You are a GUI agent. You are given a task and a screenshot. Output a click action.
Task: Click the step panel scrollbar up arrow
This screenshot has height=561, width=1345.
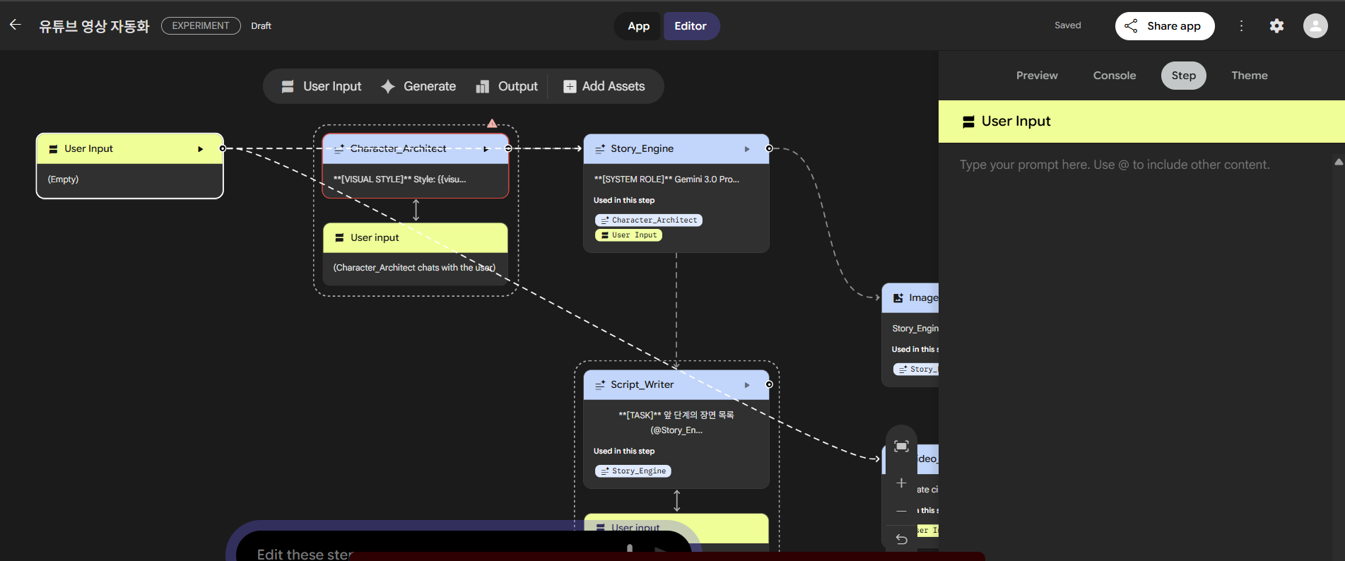1339,162
